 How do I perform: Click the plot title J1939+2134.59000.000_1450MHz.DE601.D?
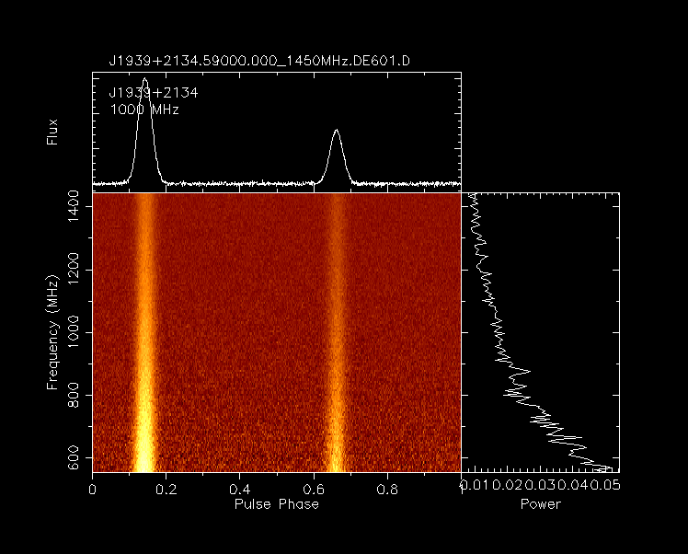[x=259, y=61]
